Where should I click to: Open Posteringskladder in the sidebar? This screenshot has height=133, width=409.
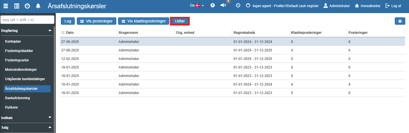19,51
